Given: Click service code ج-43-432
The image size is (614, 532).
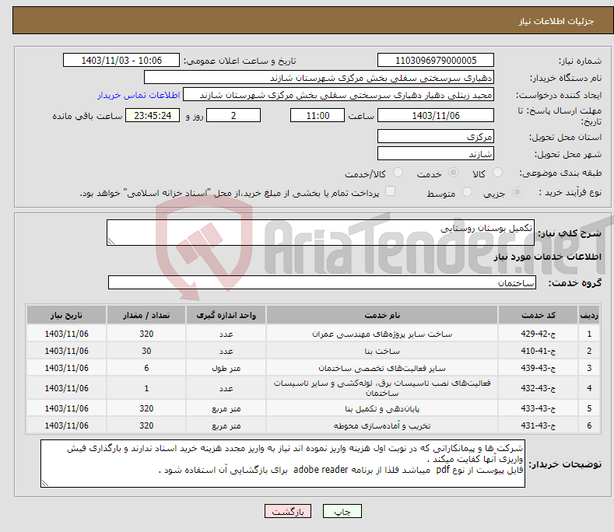Looking at the screenshot, I should 538,388.
